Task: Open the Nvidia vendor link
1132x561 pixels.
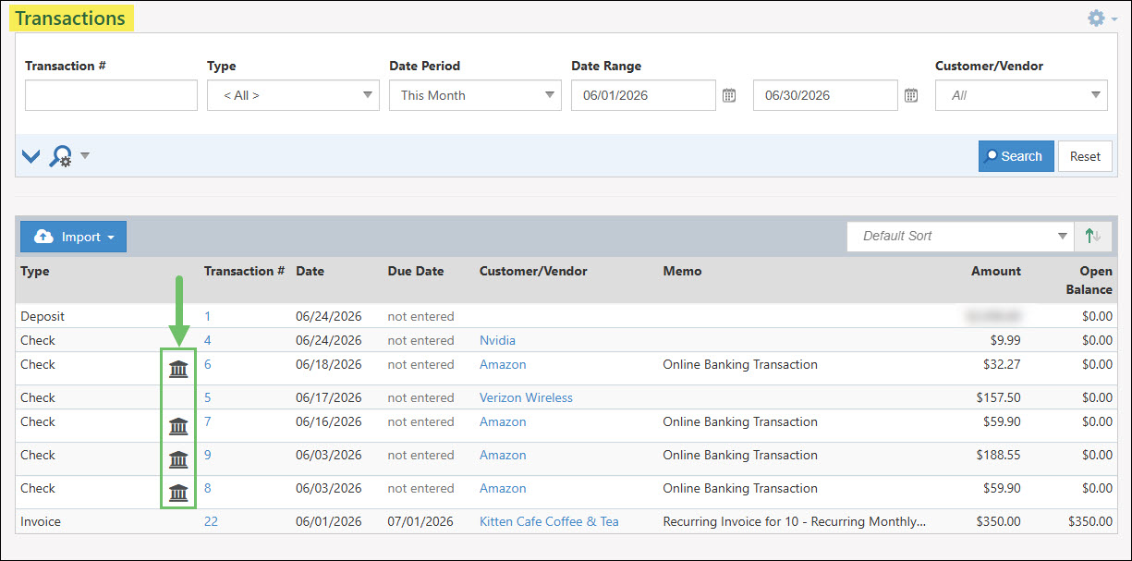Action: click(x=497, y=340)
